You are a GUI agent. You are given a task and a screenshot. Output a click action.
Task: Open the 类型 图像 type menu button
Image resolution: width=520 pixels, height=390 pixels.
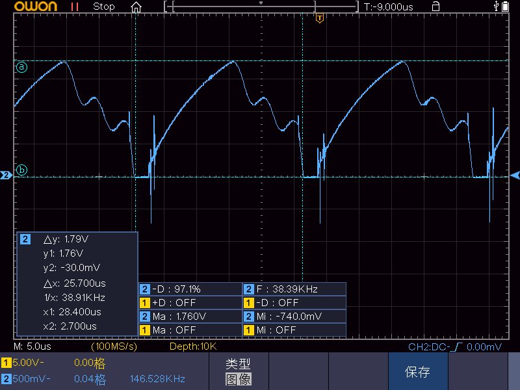coord(239,371)
